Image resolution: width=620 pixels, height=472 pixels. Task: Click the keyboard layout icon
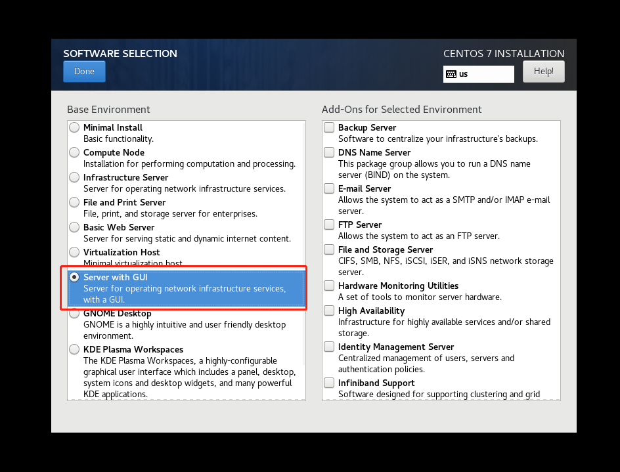pos(451,74)
